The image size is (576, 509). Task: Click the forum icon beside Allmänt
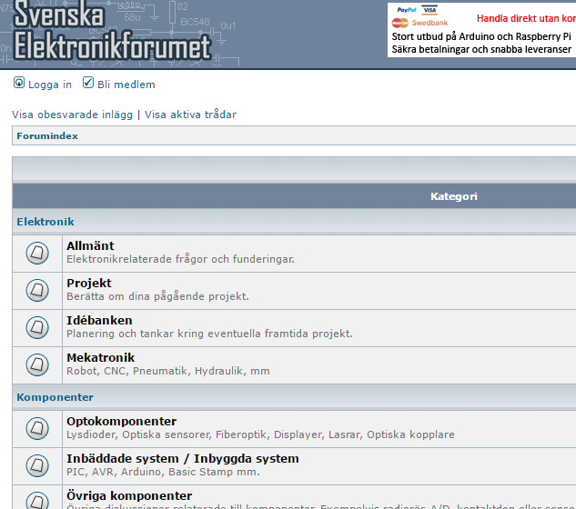[37, 253]
